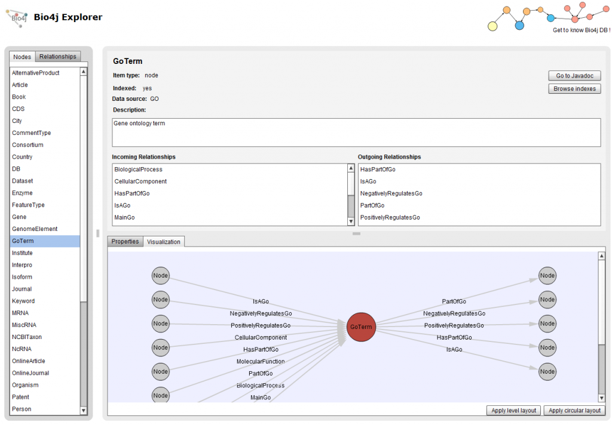This screenshot has width=612, height=425.
Task: Select NCBITaxon in the node list
Action: coord(45,337)
